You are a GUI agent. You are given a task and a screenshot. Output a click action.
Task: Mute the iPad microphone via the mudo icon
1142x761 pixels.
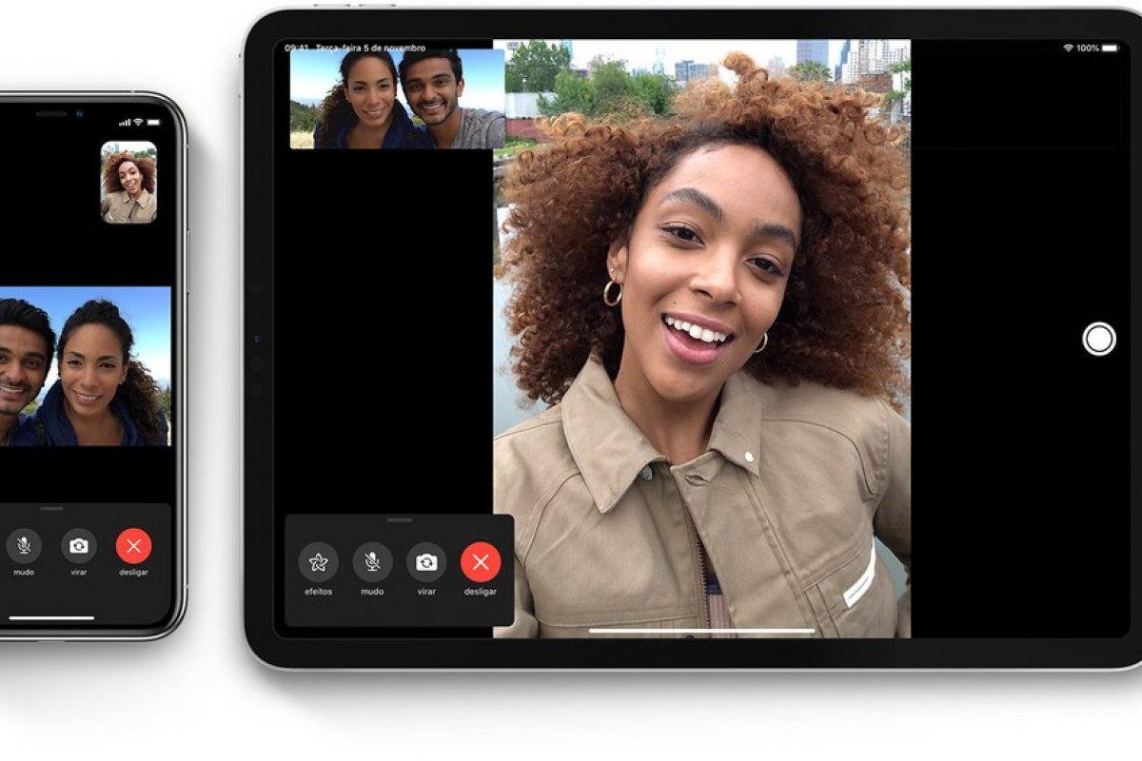pos(373,563)
